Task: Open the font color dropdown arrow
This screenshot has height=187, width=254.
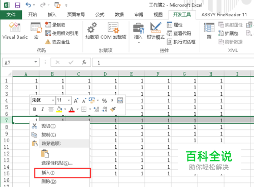Action: (x=78, y=109)
